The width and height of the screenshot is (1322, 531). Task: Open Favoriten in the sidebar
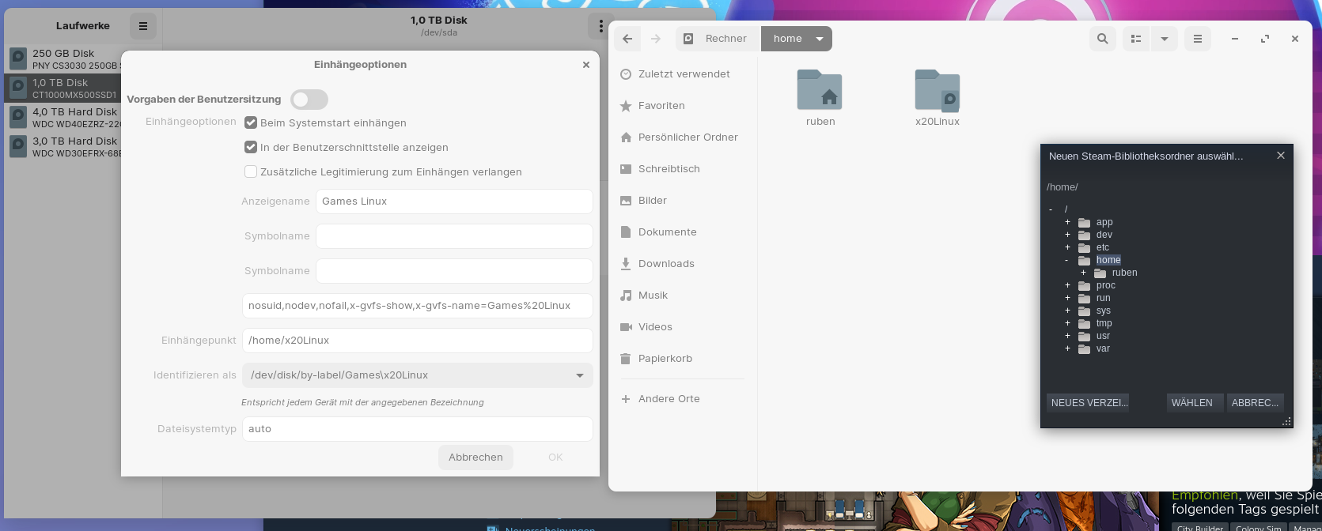pos(683,106)
